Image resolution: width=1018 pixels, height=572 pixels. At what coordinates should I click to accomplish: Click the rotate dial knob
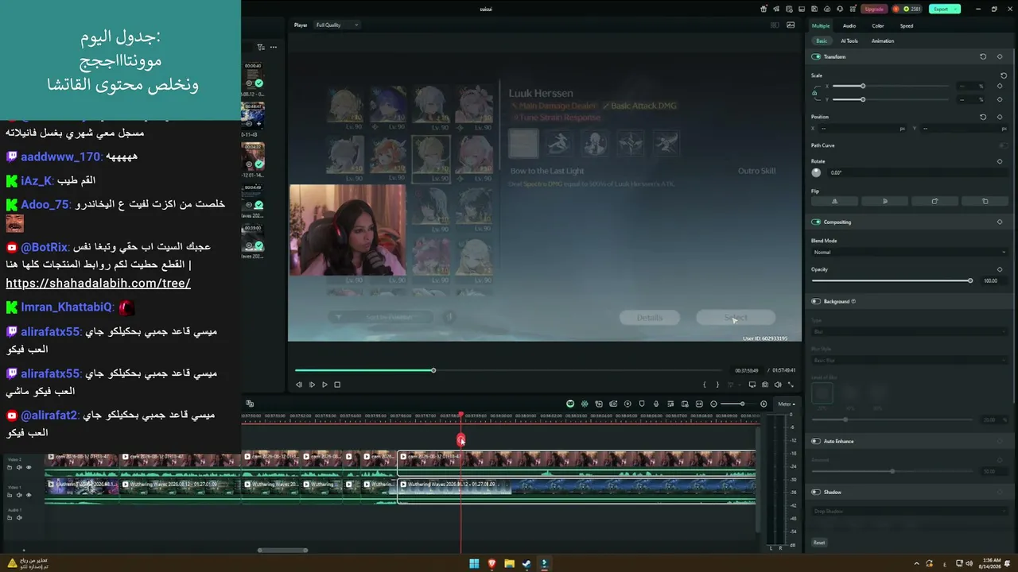tap(816, 172)
